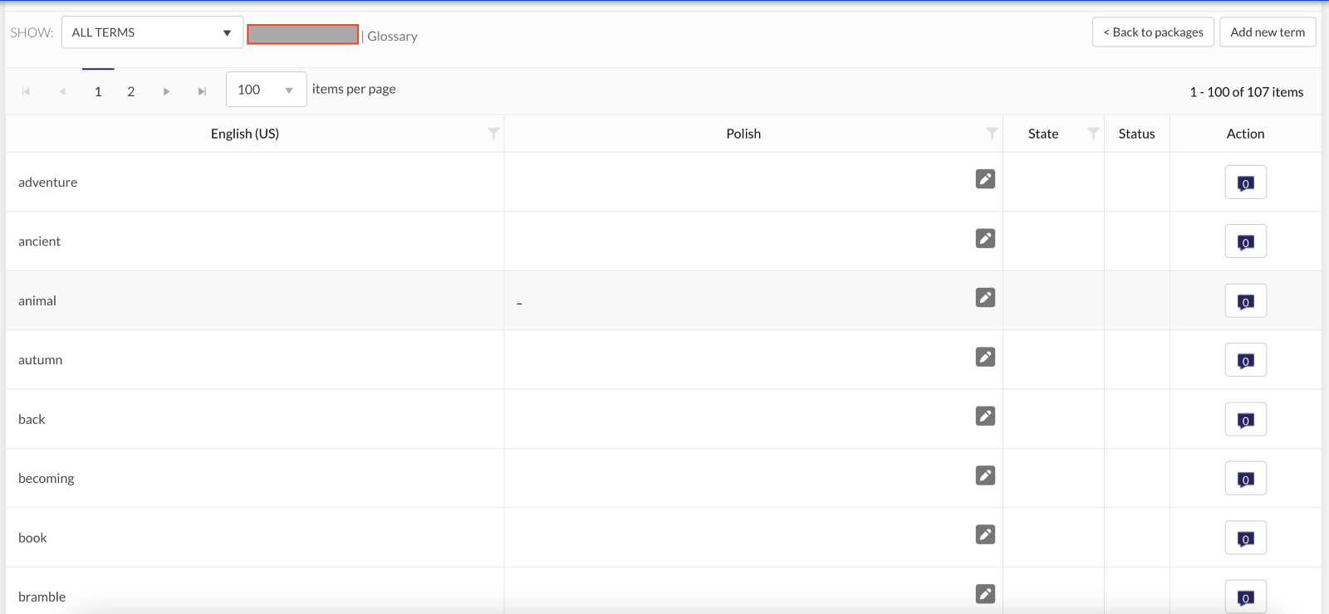Open comments for back row
1329x614 pixels.
1245,420
